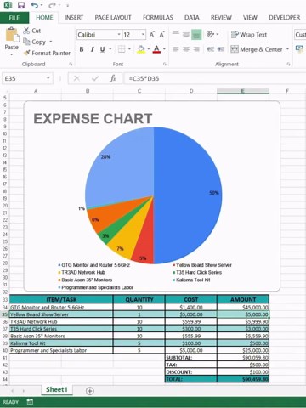Viewport: 306px width, 408px height.
Task: Switch to the INSERT tab
Action: [x=74, y=18]
